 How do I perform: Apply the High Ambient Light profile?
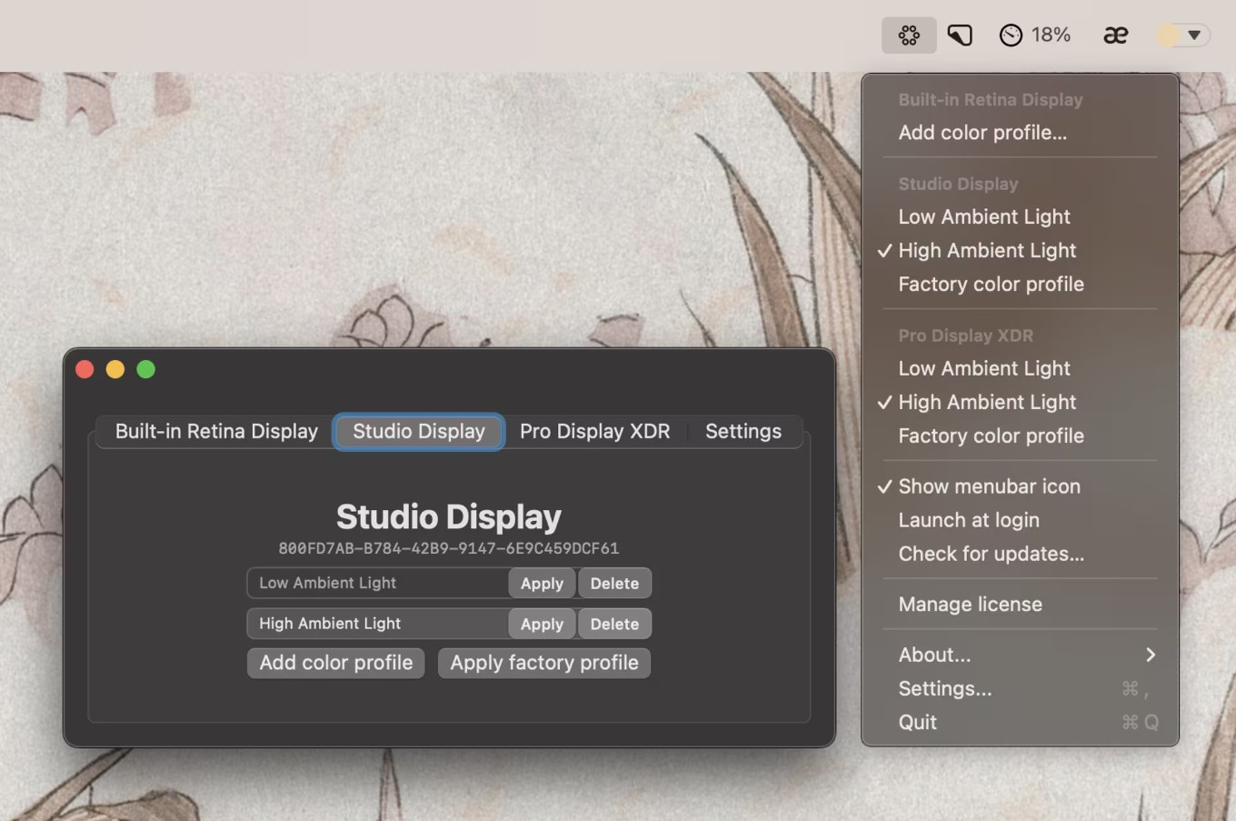(542, 625)
